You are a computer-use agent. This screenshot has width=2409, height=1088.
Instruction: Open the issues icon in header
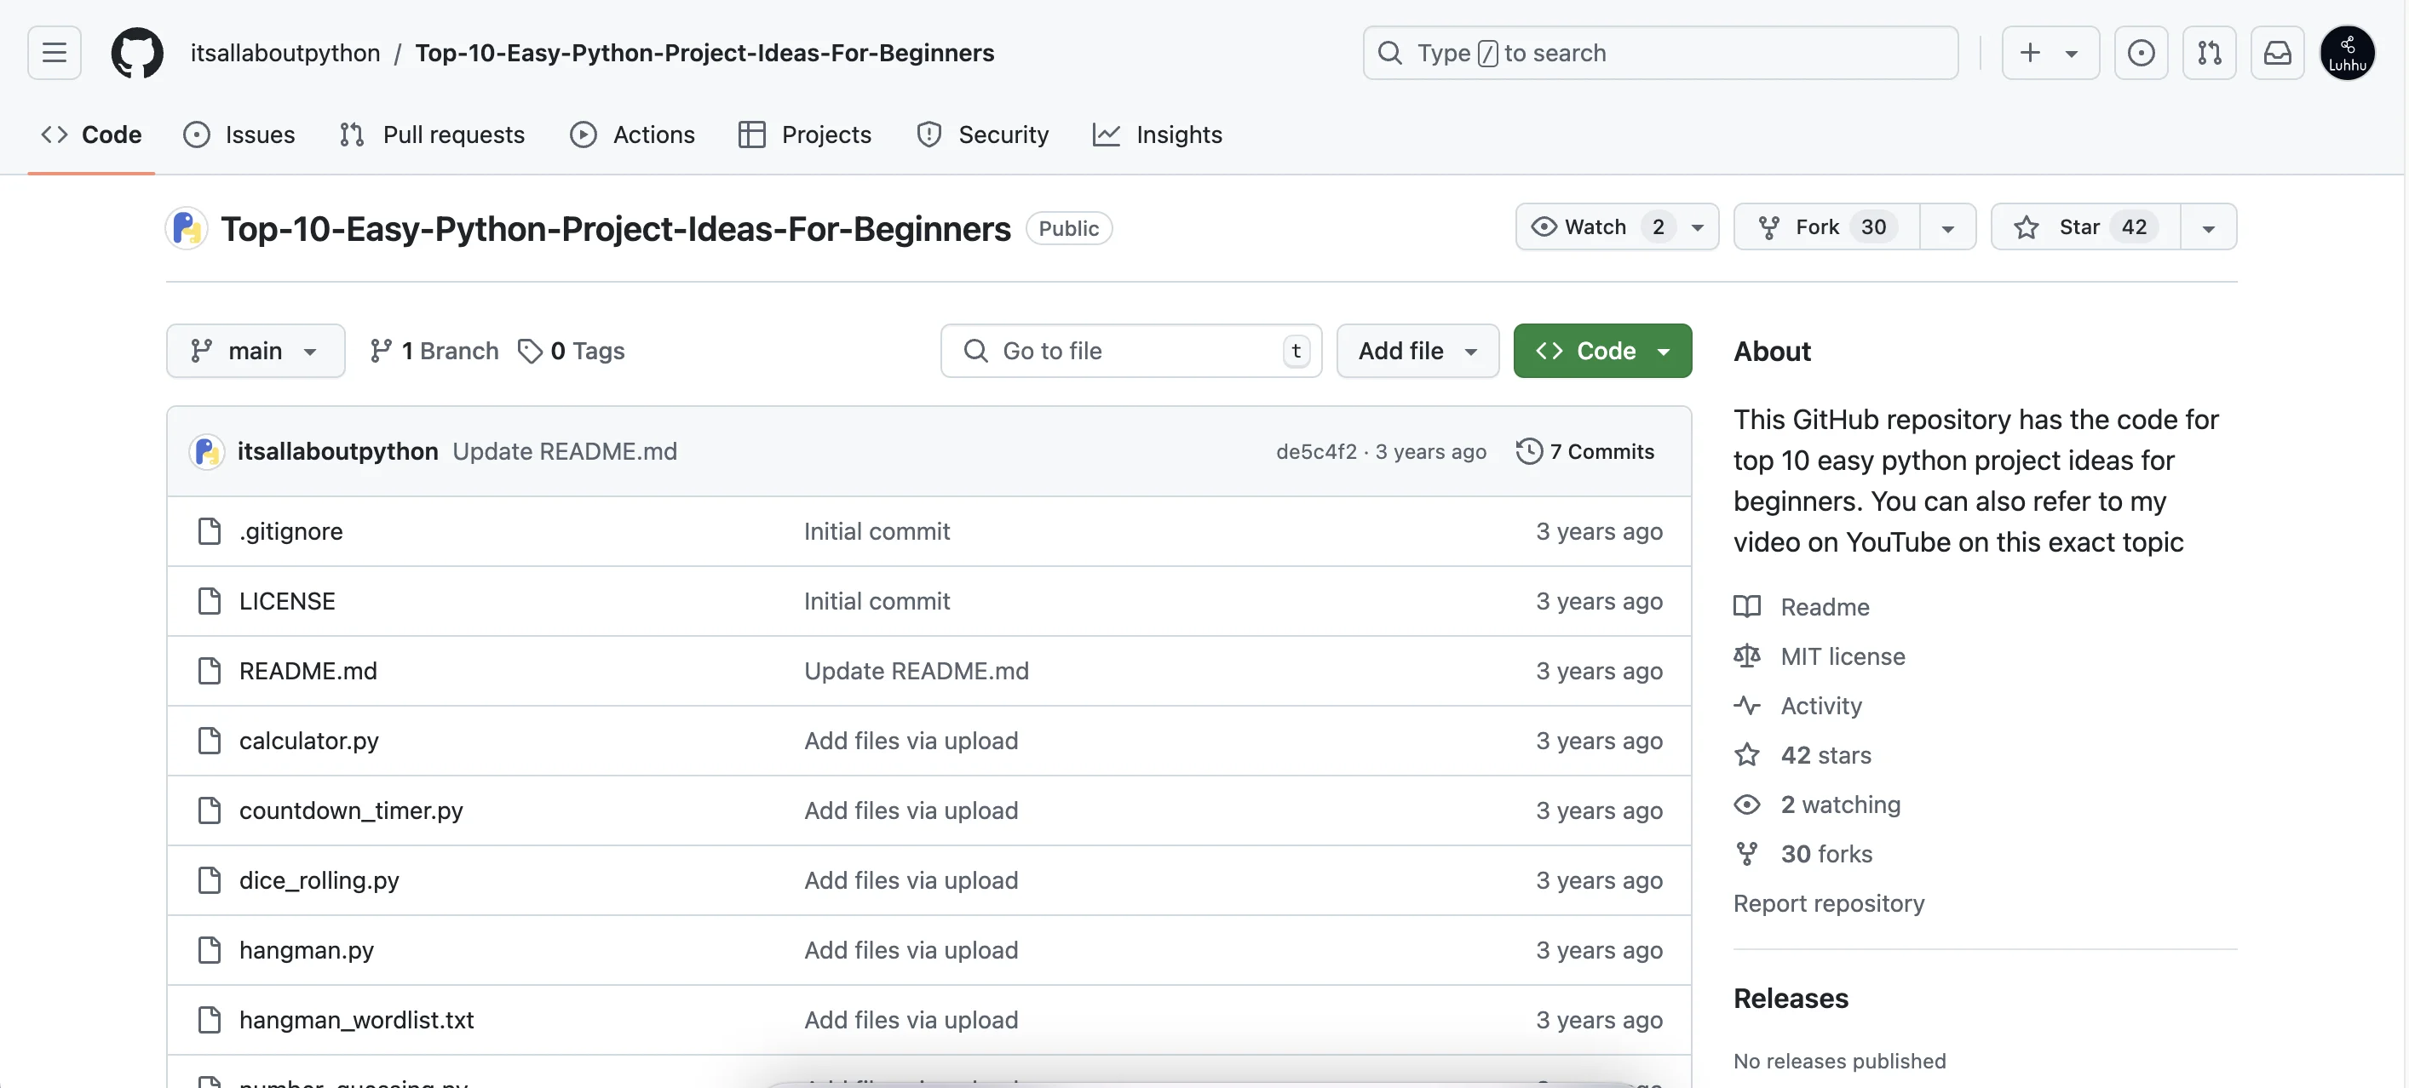[x=2140, y=52]
